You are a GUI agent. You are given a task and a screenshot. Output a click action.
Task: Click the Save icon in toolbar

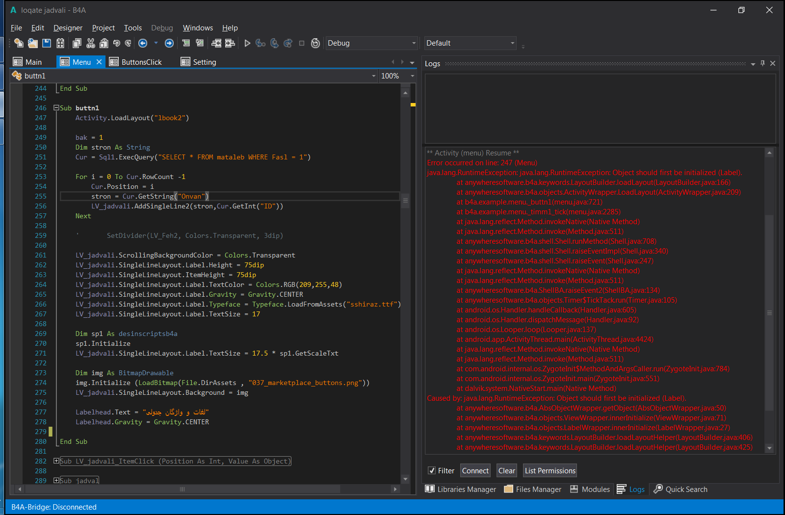(47, 43)
